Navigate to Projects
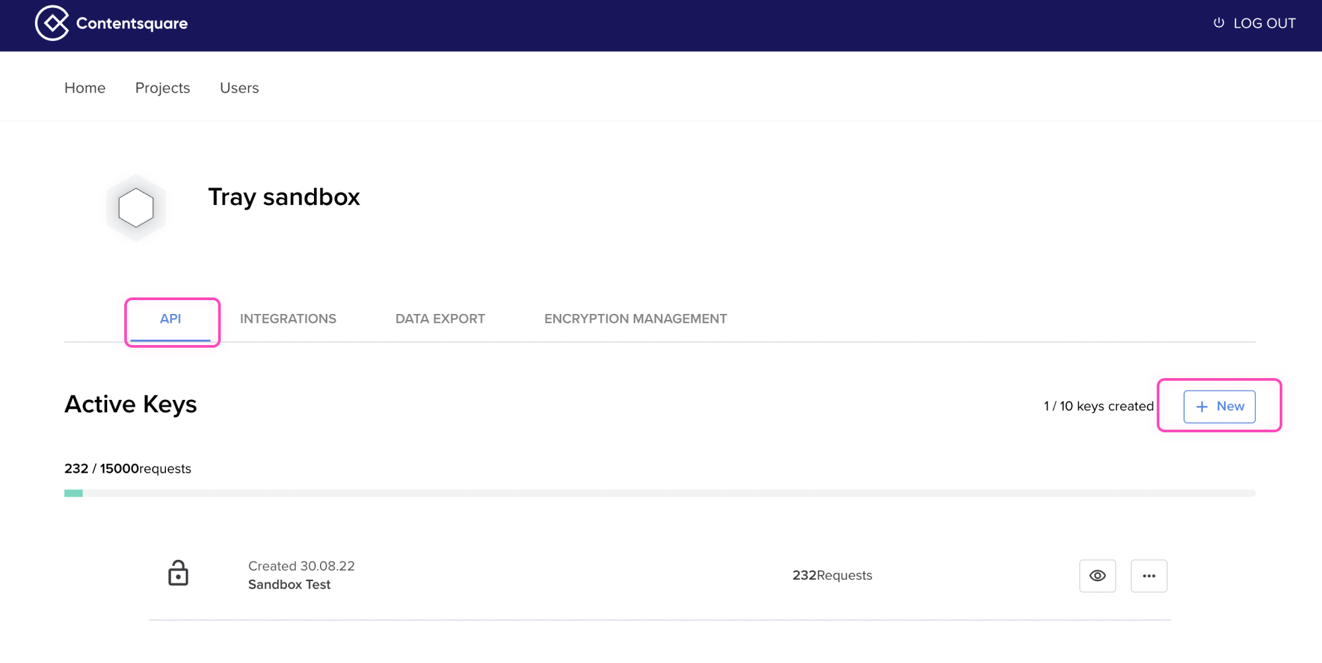 (x=163, y=87)
